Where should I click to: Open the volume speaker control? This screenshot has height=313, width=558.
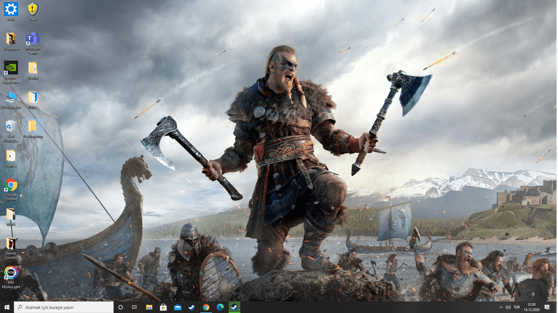click(508, 307)
